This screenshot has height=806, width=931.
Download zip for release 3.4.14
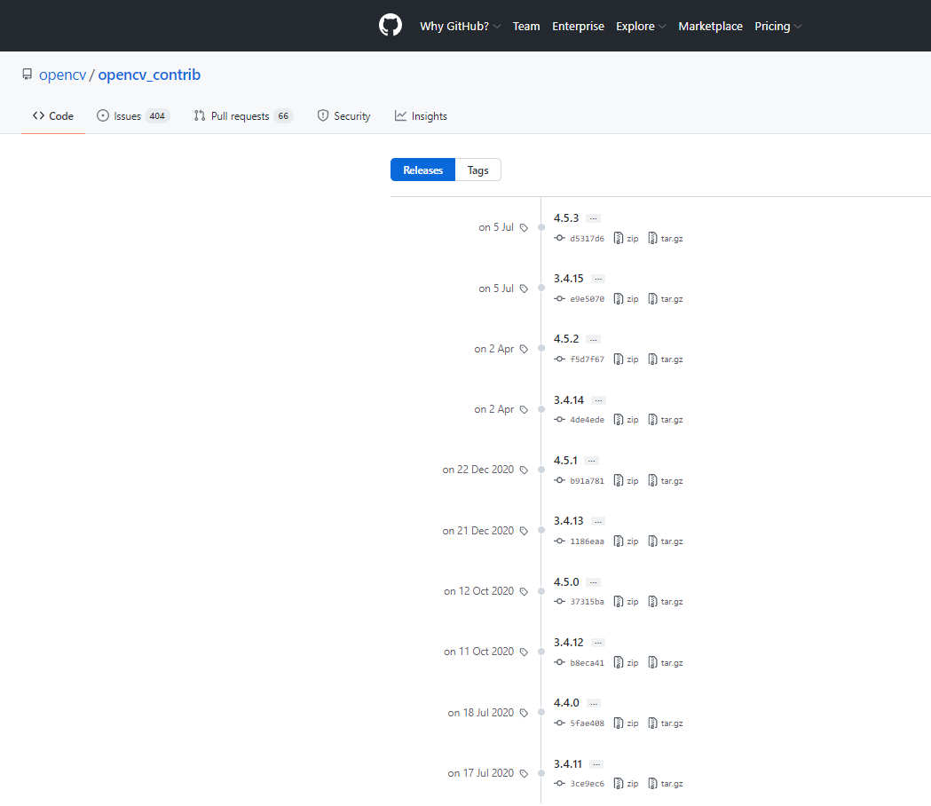click(627, 420)
